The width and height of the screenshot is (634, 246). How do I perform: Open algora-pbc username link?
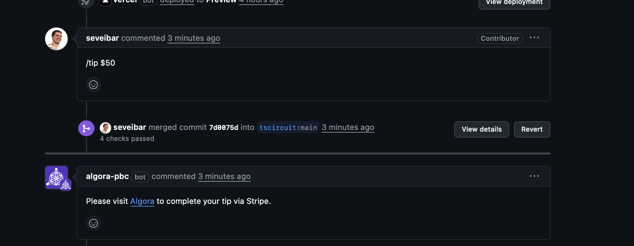pyautogui.click(x=107, y=176)
